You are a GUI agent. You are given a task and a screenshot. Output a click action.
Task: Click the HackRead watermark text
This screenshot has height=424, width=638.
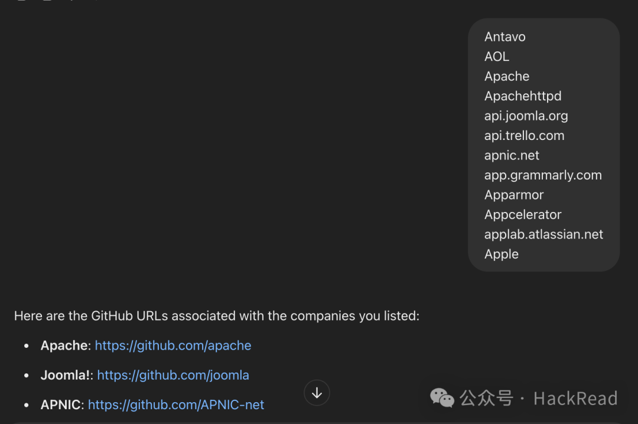[x=575, y=399]
